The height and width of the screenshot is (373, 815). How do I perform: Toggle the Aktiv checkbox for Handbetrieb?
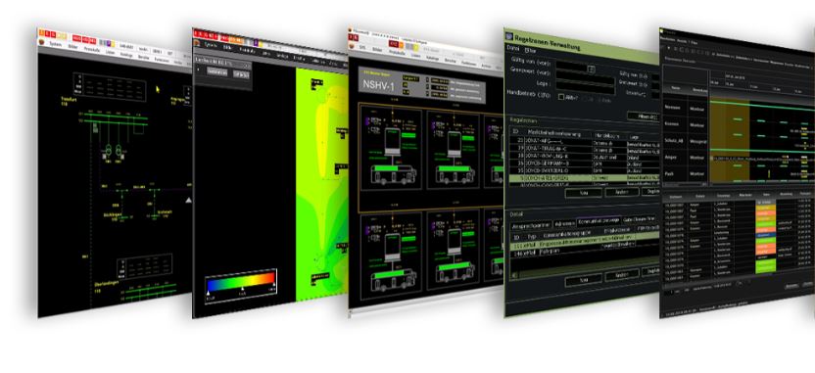tap(561, 97)
